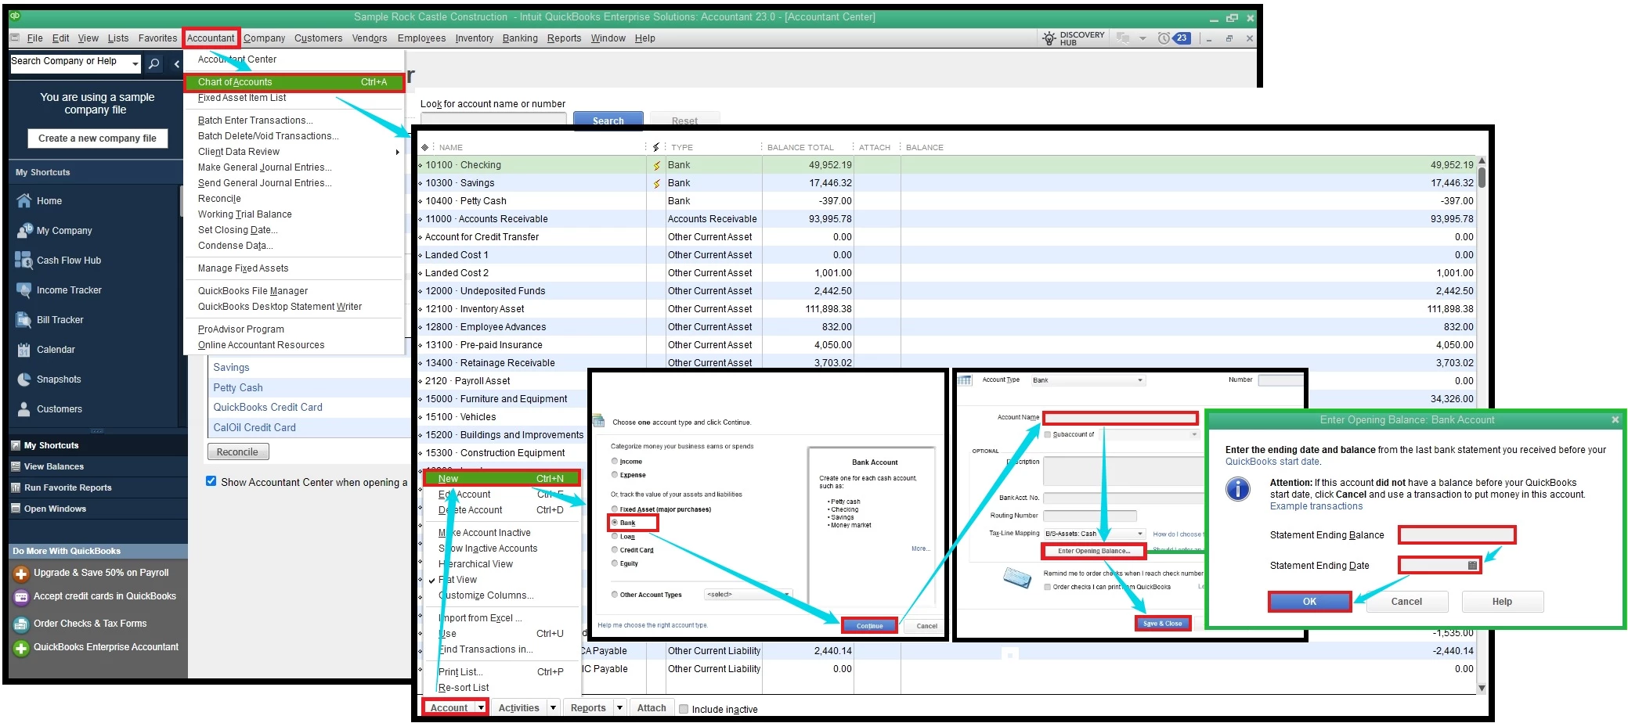Select the Bank account type radio button
Viewport: 1628px width, 723px height.
pyautogui.click(x=615, y=522)
